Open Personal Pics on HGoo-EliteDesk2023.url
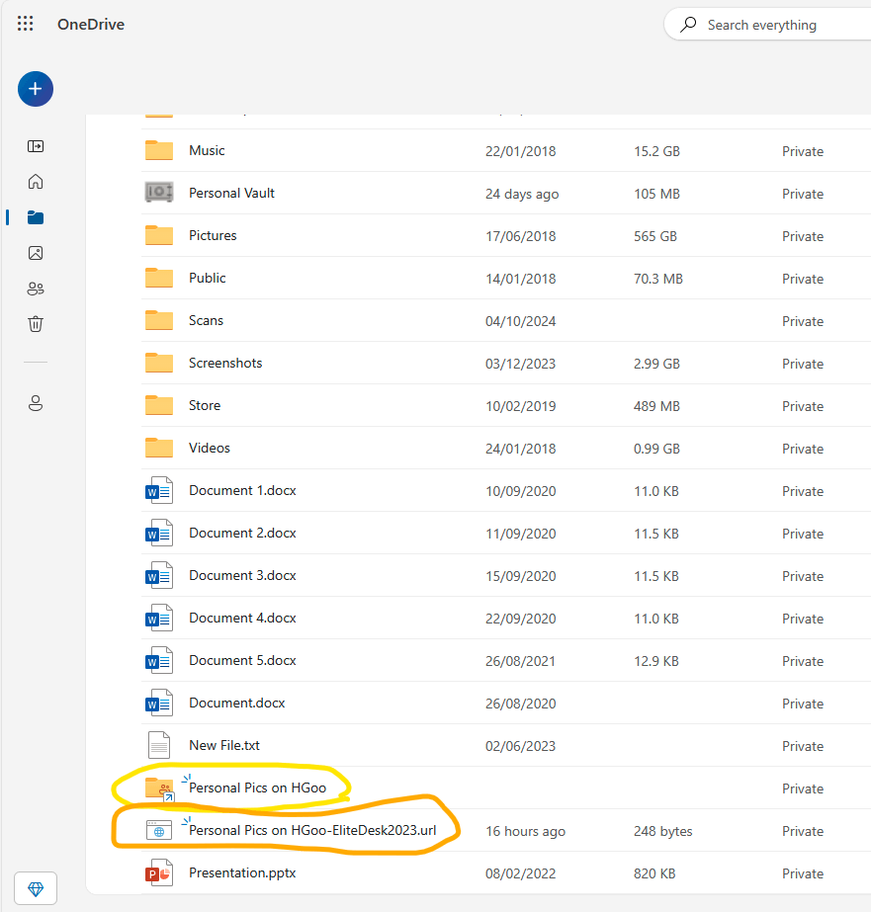 coord(312,831)
